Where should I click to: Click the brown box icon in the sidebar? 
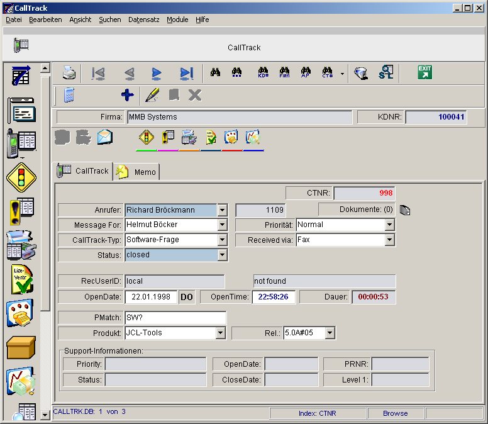(x=21, y=347)
